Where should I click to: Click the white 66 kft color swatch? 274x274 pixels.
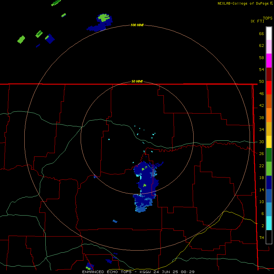269,33
